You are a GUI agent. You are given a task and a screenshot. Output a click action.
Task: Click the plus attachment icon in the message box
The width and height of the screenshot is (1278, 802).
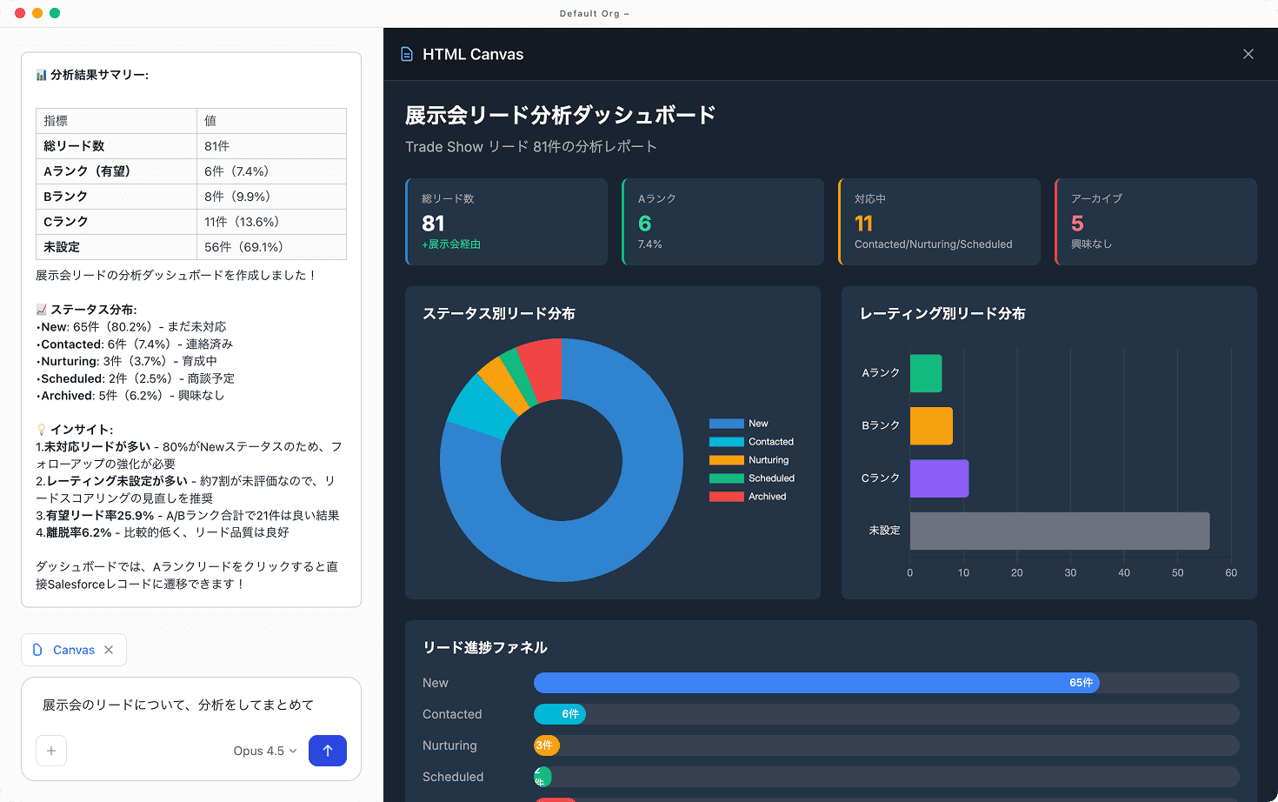click(x=50, y=751)
